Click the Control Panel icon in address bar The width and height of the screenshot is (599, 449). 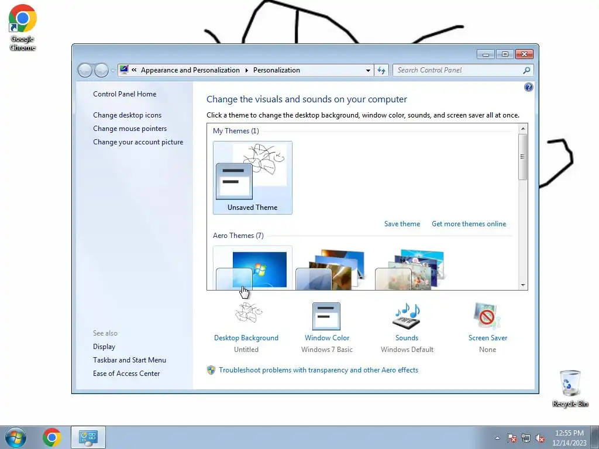(124, 70)
